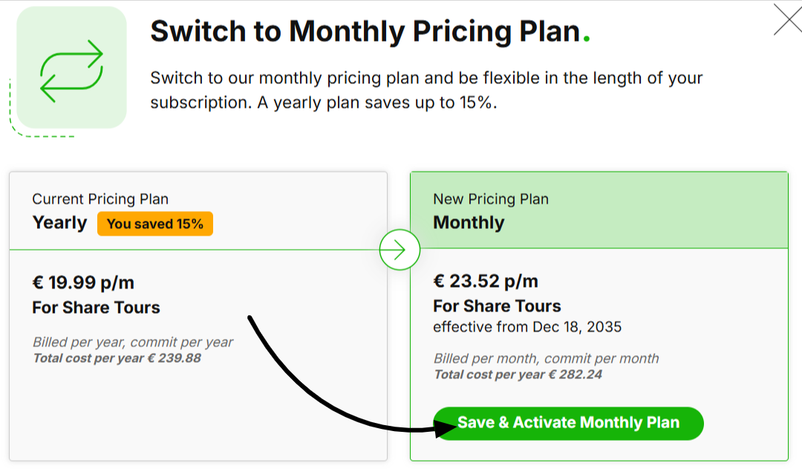Select the € 239.88 yearly total line

pyautogui.click(x=117, y=358)
